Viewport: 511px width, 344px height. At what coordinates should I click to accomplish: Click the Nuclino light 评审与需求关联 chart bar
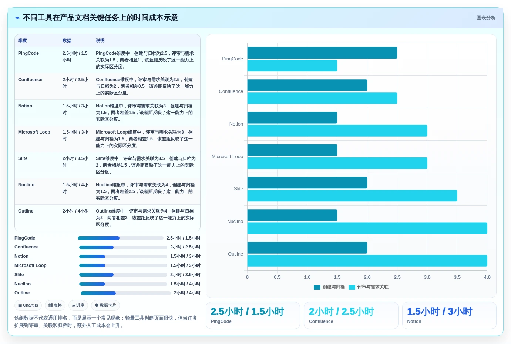(x=367, y=228)
